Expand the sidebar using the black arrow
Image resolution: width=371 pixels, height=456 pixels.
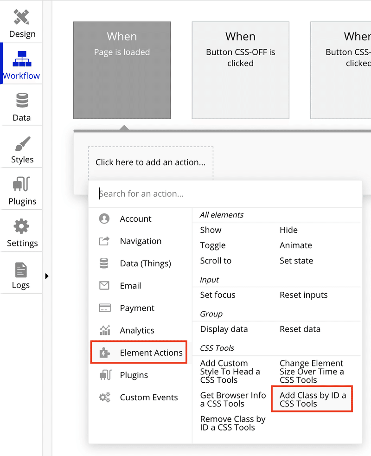coord(47,276)
